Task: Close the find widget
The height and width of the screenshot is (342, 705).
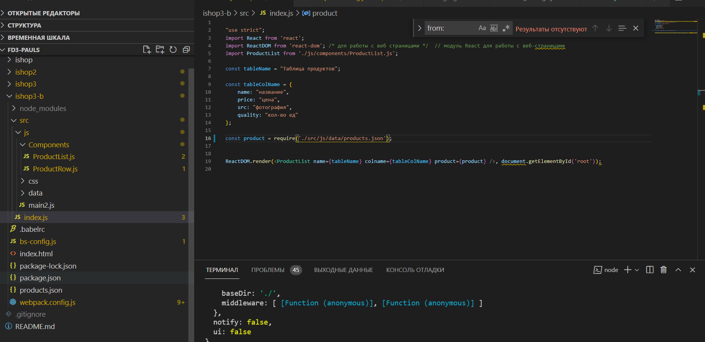Action: tap(636, 28)
